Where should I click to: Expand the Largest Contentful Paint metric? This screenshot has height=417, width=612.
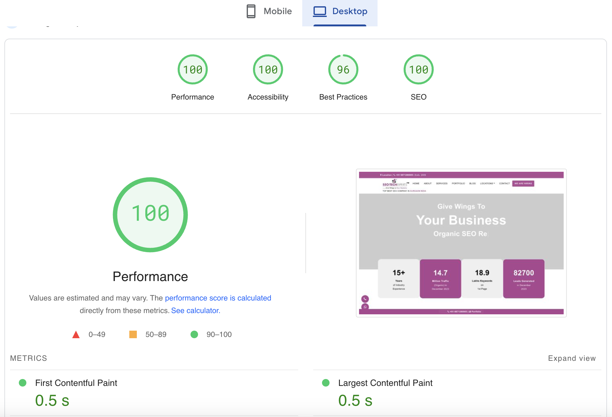tap(385, 383)
